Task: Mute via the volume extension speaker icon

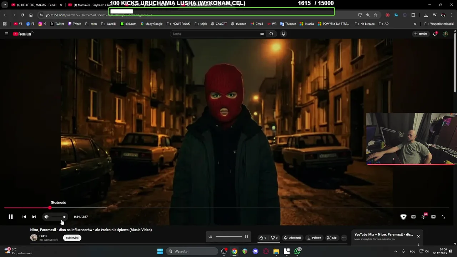Action: pos(210,237)
